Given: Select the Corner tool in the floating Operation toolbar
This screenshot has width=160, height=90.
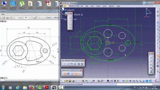Looking at the screenshot, I should 151,58.
